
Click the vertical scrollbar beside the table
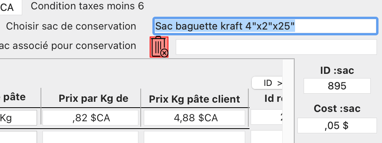coord(288,101)
